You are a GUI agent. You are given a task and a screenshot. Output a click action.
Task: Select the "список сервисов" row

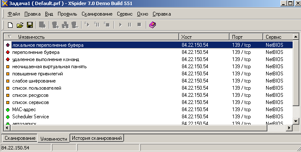click(x=148, y=102)
